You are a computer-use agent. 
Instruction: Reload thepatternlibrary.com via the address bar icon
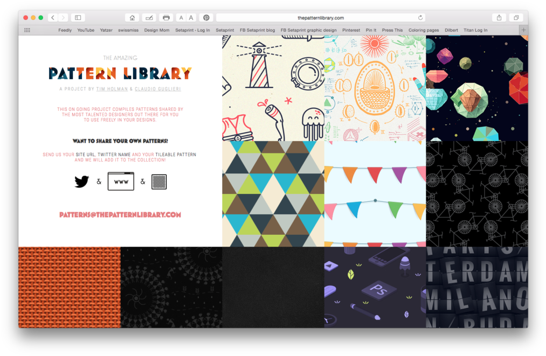pyautogui.click(x=420, y=17)
